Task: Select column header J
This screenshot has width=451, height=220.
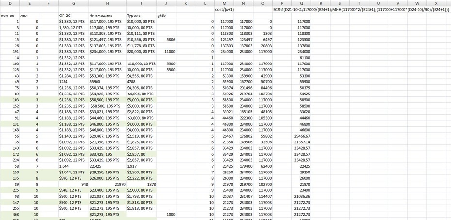Action: pyautogui.click(x=166, y=3)
